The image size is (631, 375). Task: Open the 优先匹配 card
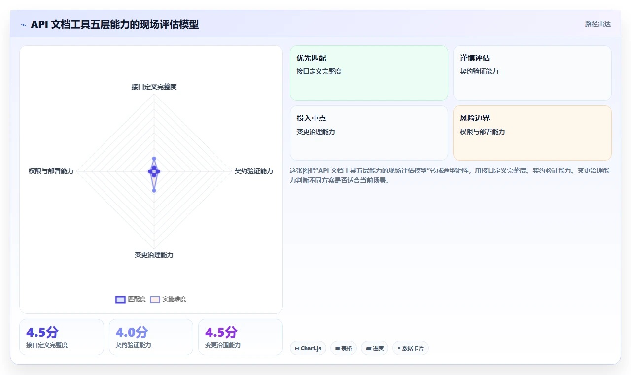coord(369,73)
